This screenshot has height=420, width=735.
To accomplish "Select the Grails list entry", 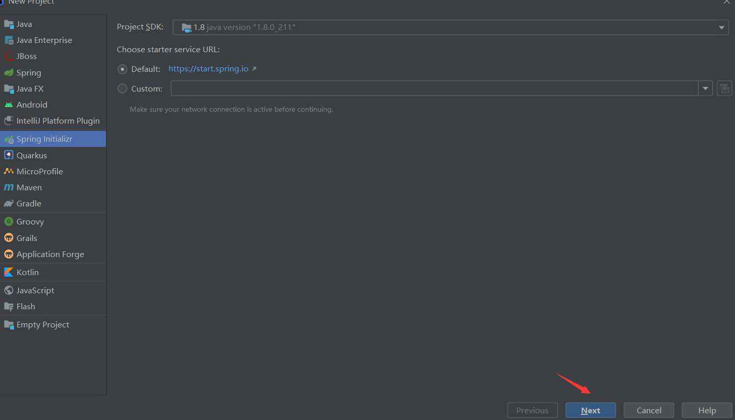I will (x=53, y=238).
